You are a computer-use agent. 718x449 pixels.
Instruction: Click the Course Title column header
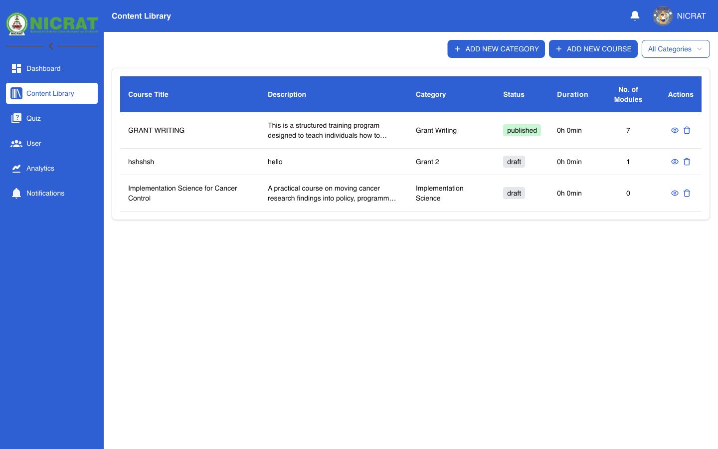tap(148, 94)
